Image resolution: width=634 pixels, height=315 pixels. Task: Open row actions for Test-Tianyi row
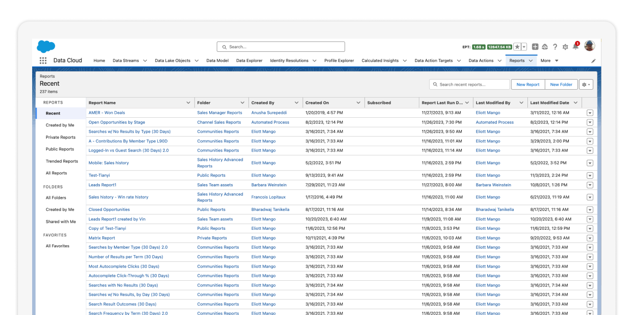590,176
